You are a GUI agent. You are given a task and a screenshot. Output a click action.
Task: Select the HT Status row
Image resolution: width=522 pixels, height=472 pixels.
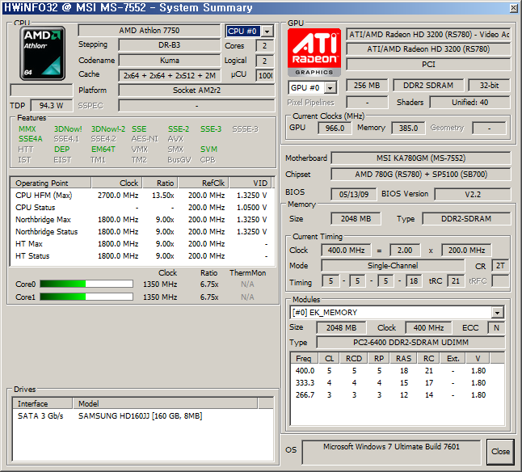coord(141,256)
